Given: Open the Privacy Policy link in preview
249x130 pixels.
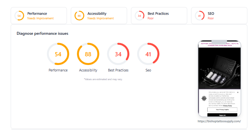Looking at the screenshot, I should click(x=227, y=106).
